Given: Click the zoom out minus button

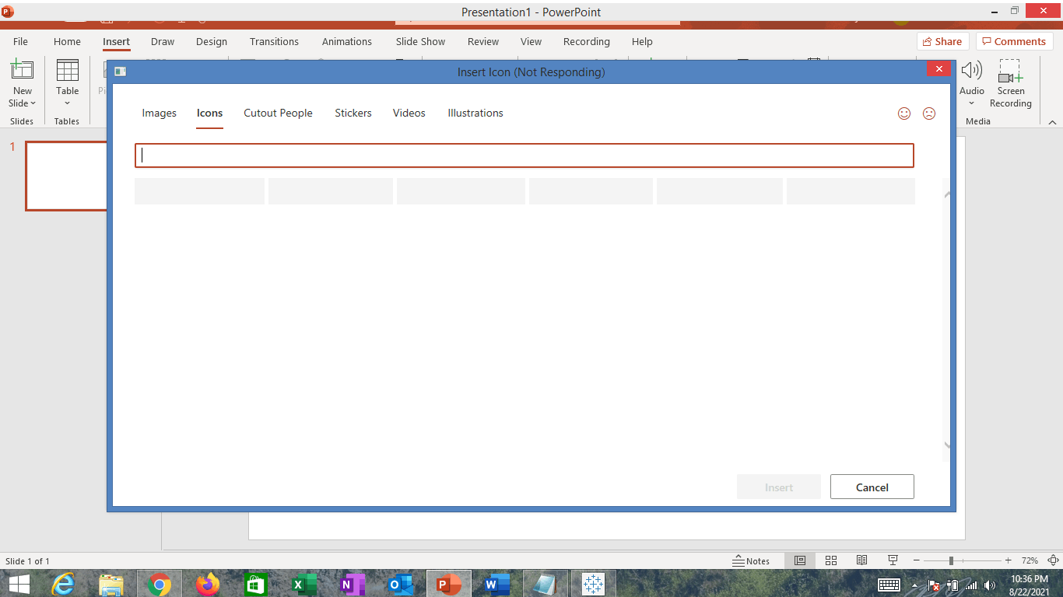Looking at the screenshot, I should tap(917, 560).
